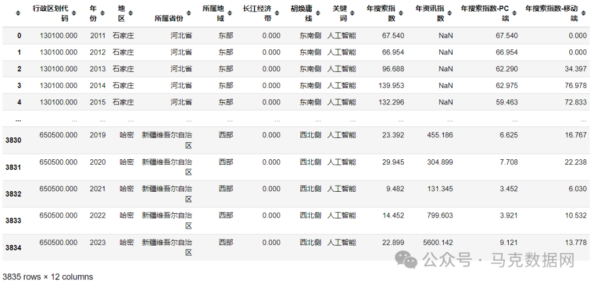Image resolution: width=594 pixels, height=284 pixels.
Task: Sort by the index column arrows
Action: [x=18, y=13]
